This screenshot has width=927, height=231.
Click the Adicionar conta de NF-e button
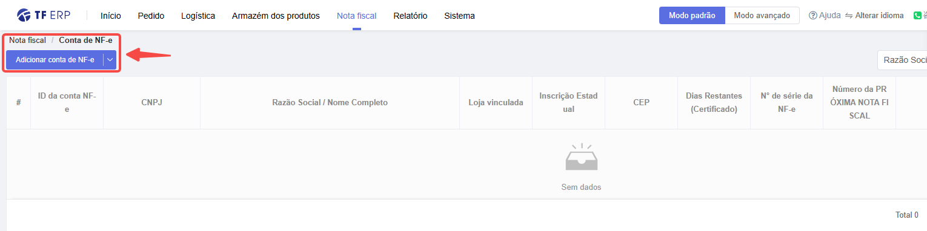click(x=55, y=60)
